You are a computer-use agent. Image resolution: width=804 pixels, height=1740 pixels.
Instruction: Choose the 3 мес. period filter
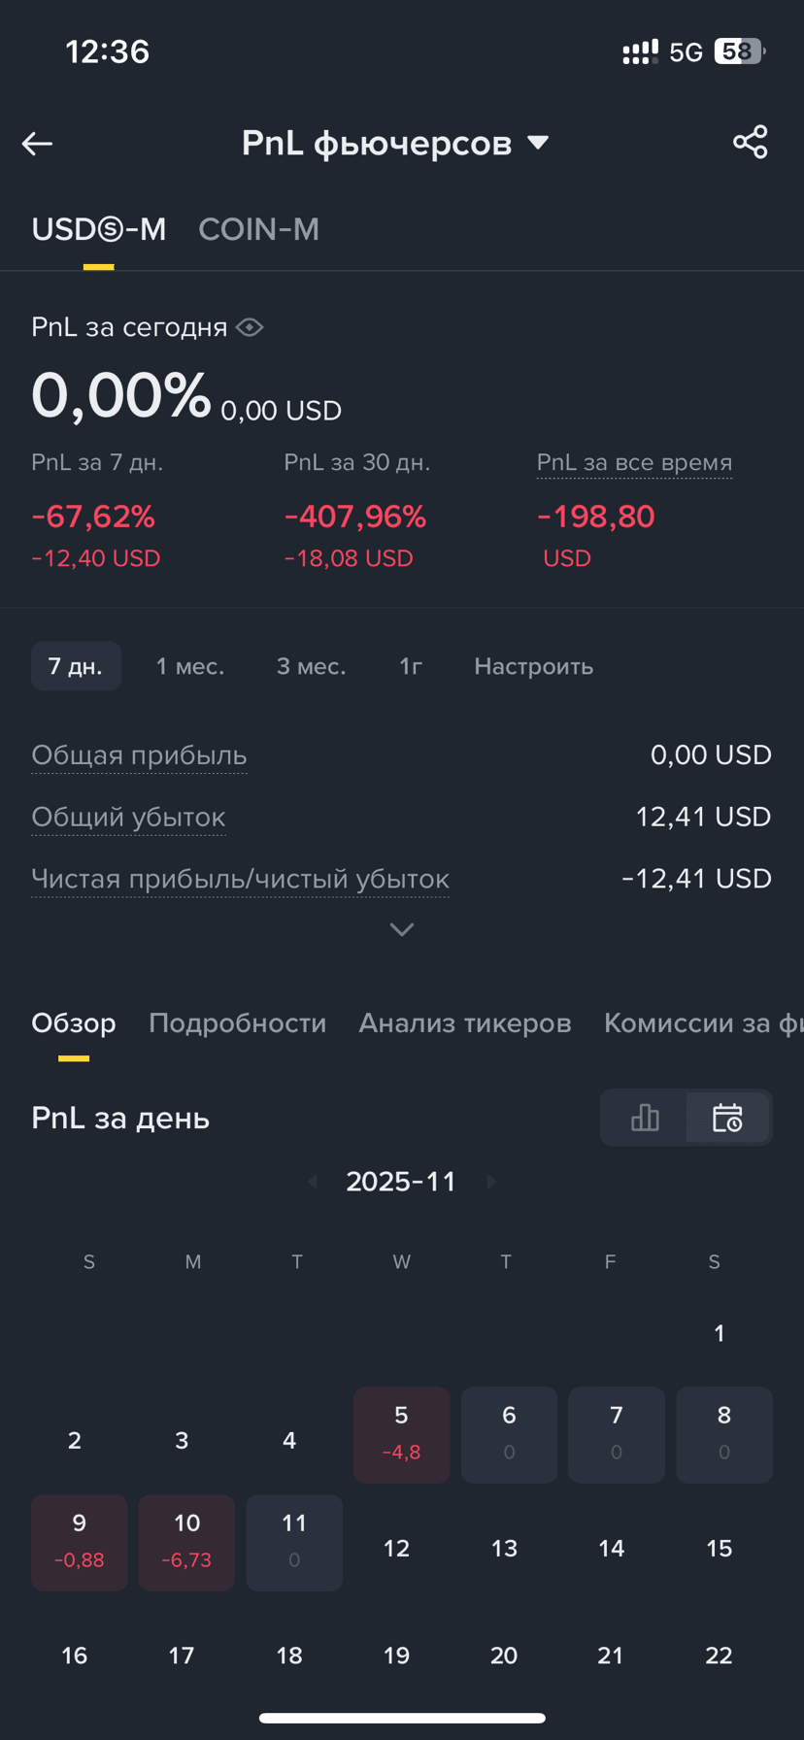[311, 667]
